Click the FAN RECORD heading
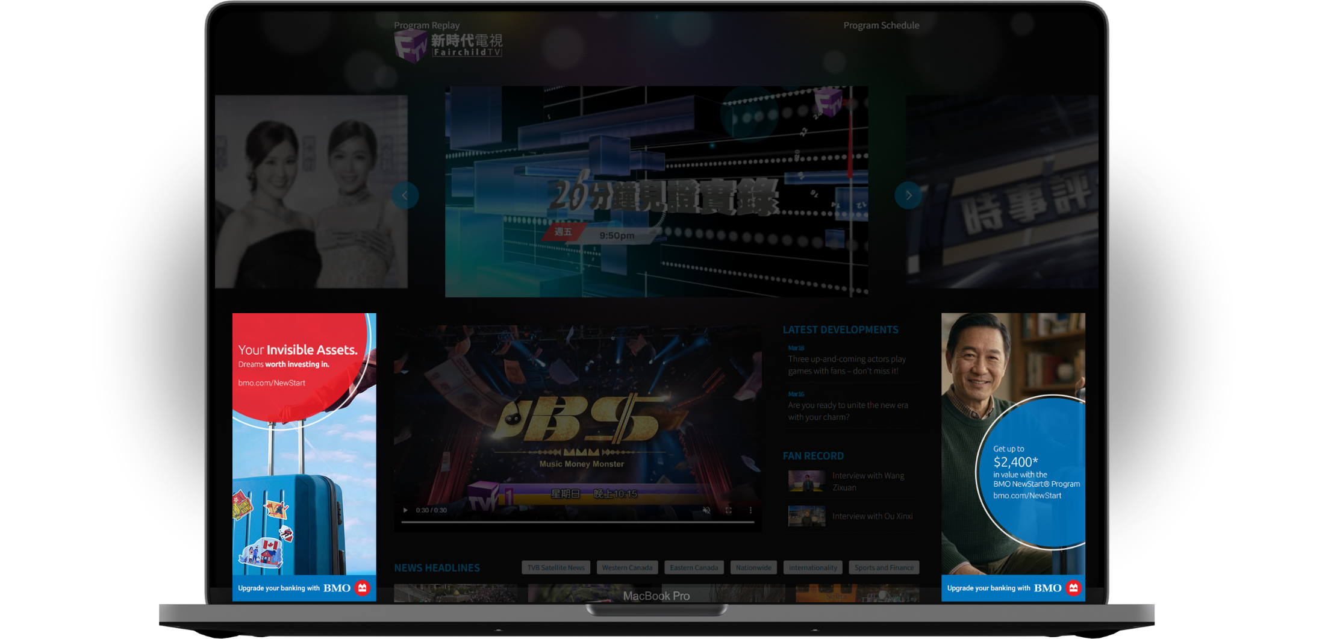This screenshot has height=639, width=1328. click(x=813, y=456)
